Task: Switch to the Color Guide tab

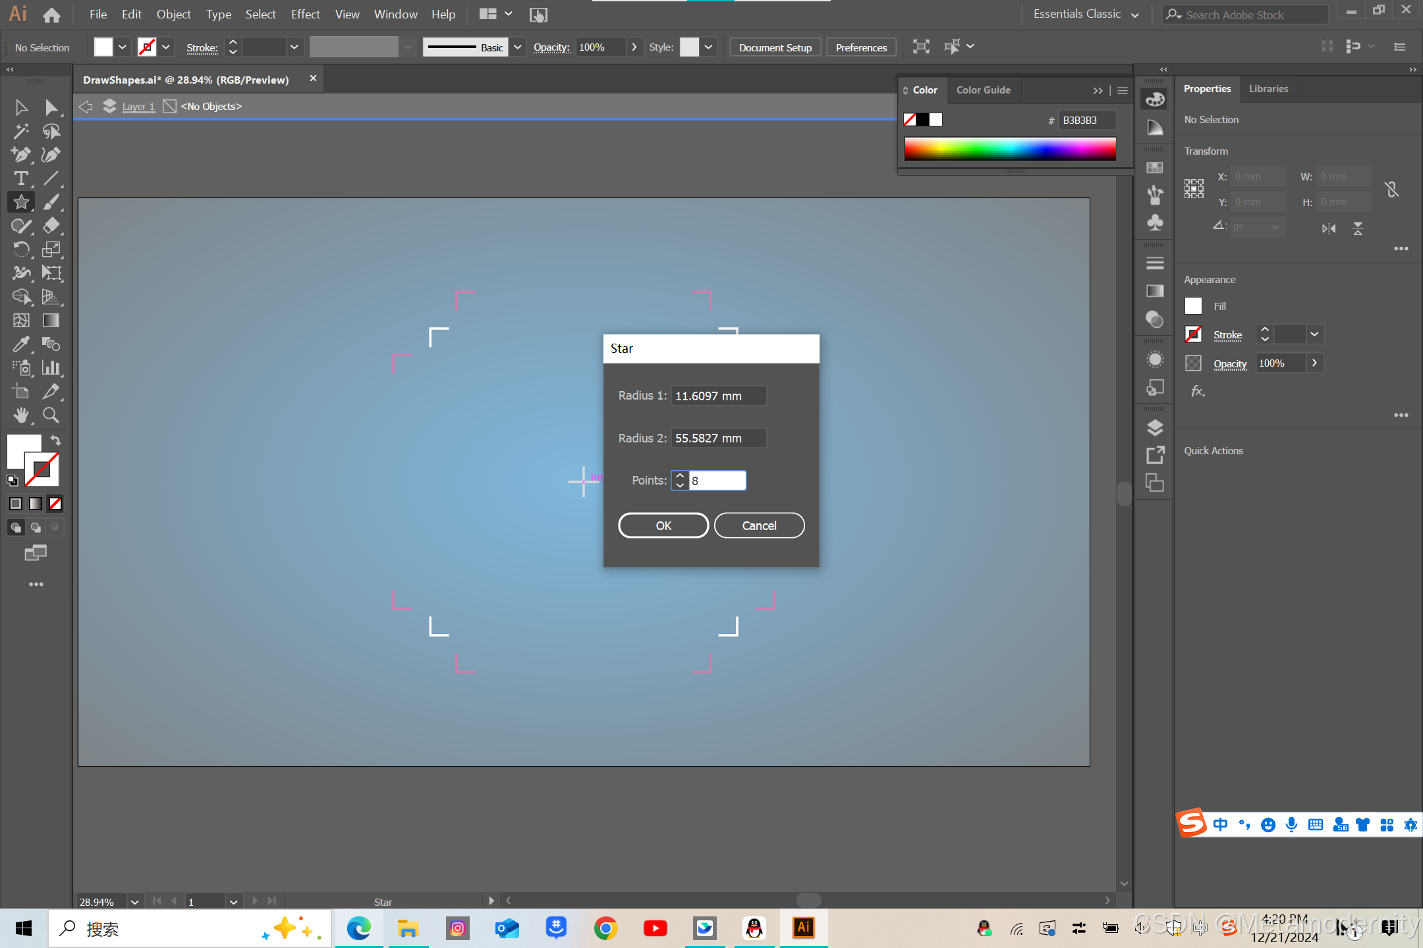Action: [983, 90]
